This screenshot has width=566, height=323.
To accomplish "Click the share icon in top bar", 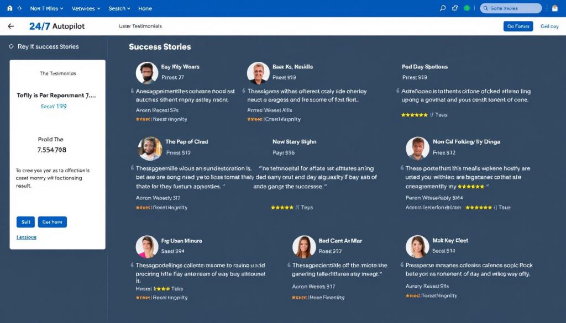I will 455,8.
